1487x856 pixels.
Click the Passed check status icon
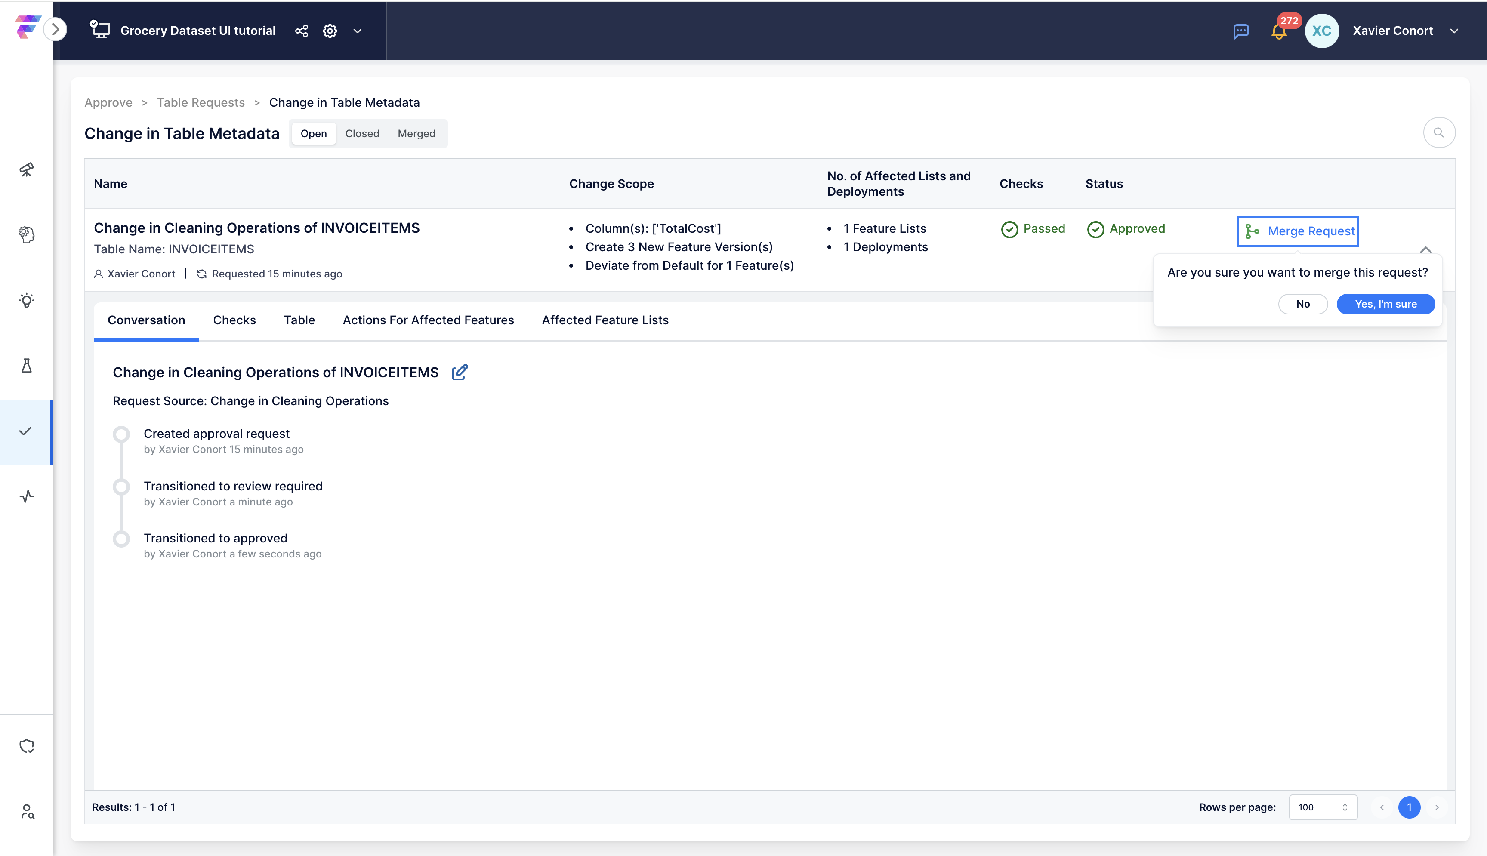tap(1009, 229)
